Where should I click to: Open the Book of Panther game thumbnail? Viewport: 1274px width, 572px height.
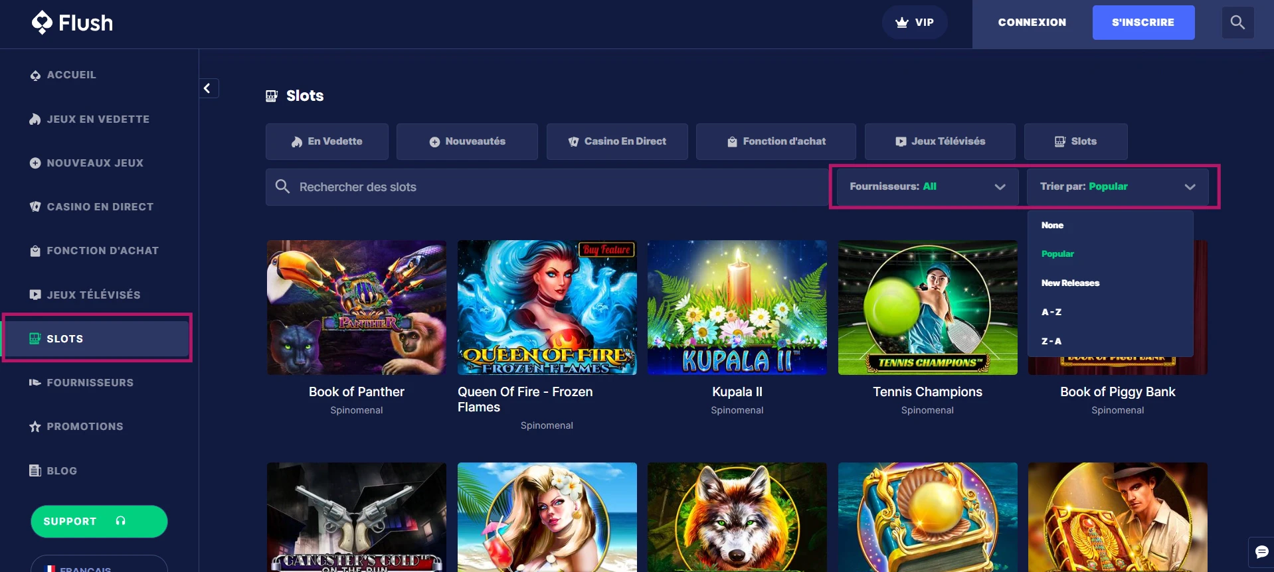tap(357, 308)
